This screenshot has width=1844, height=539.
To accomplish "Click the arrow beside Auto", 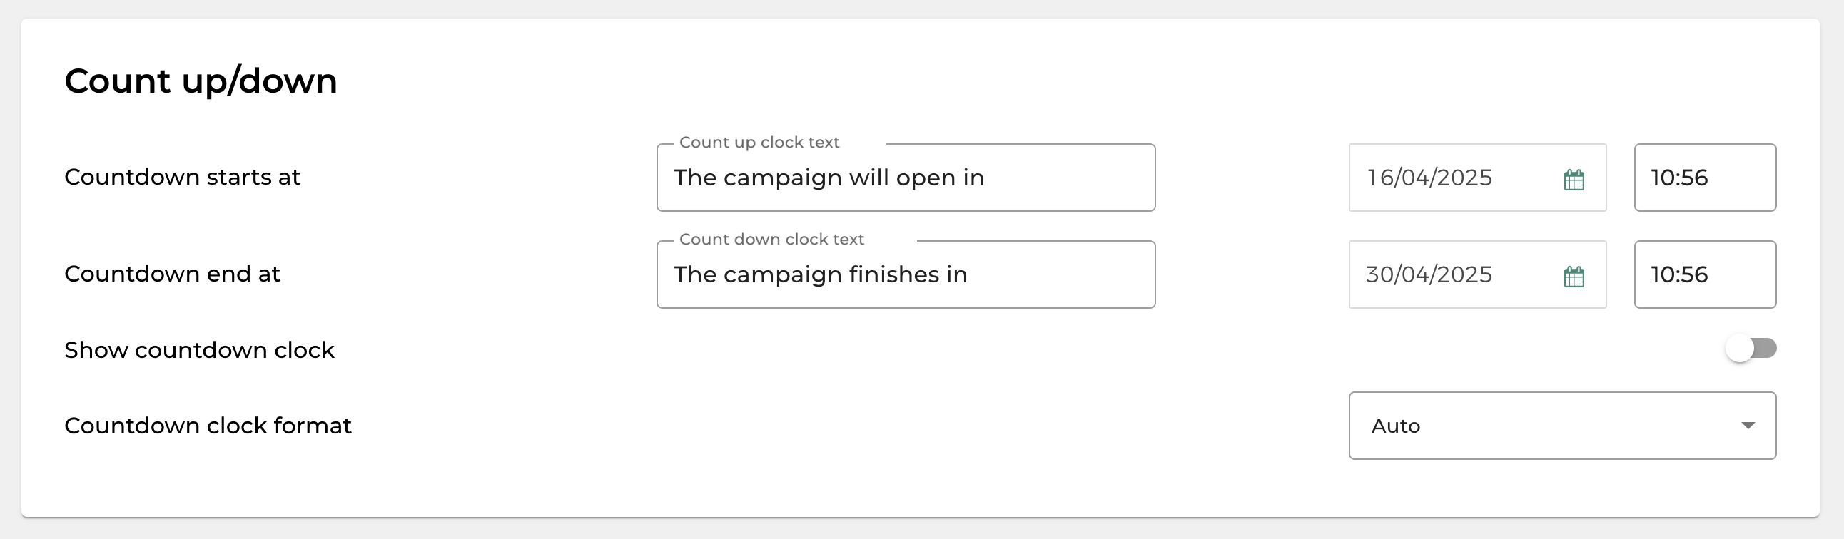I will click(1748, 426).
